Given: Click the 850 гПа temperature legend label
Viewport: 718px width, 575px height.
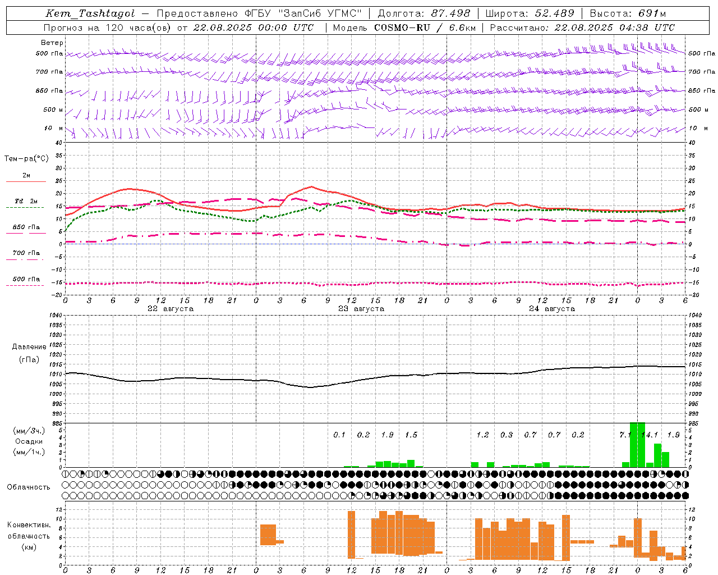Looking at the screenshot, I should 26,227.
